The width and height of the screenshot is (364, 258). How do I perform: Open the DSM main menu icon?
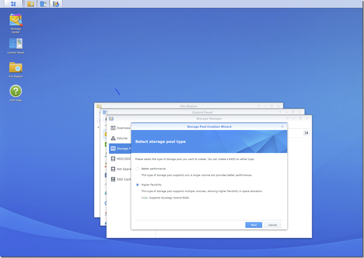(x=13, y=4)
